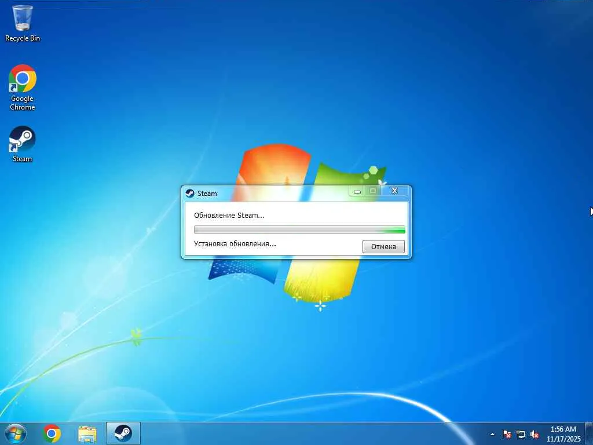593x445 pixels.
Task: Open the Action Center flag icon
Action: click(506, 434)
